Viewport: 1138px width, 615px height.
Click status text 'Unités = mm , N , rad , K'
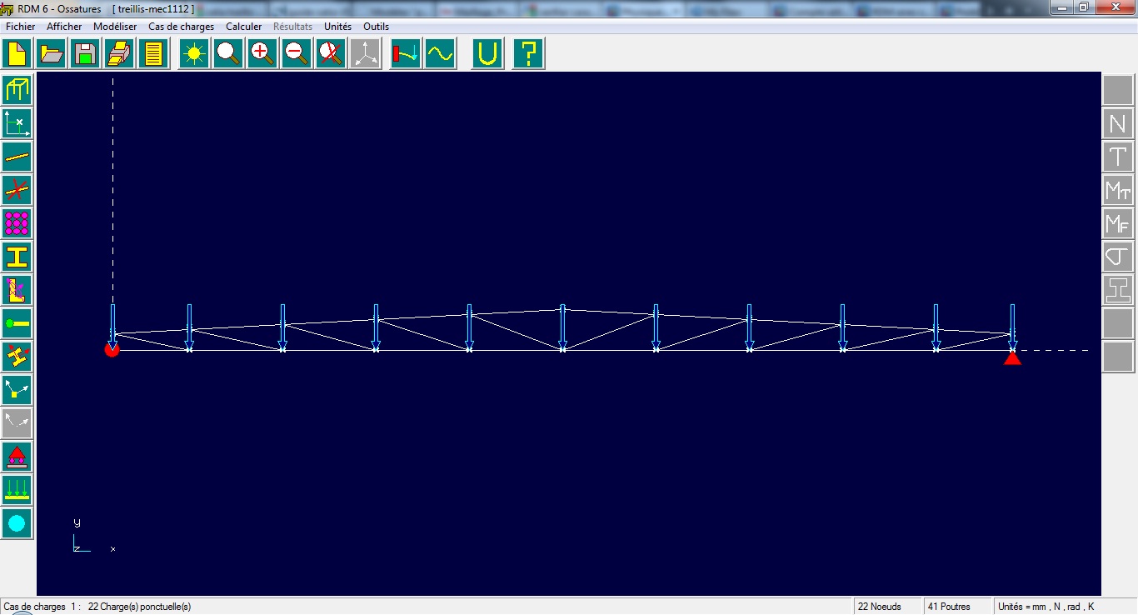[1046, 607]
